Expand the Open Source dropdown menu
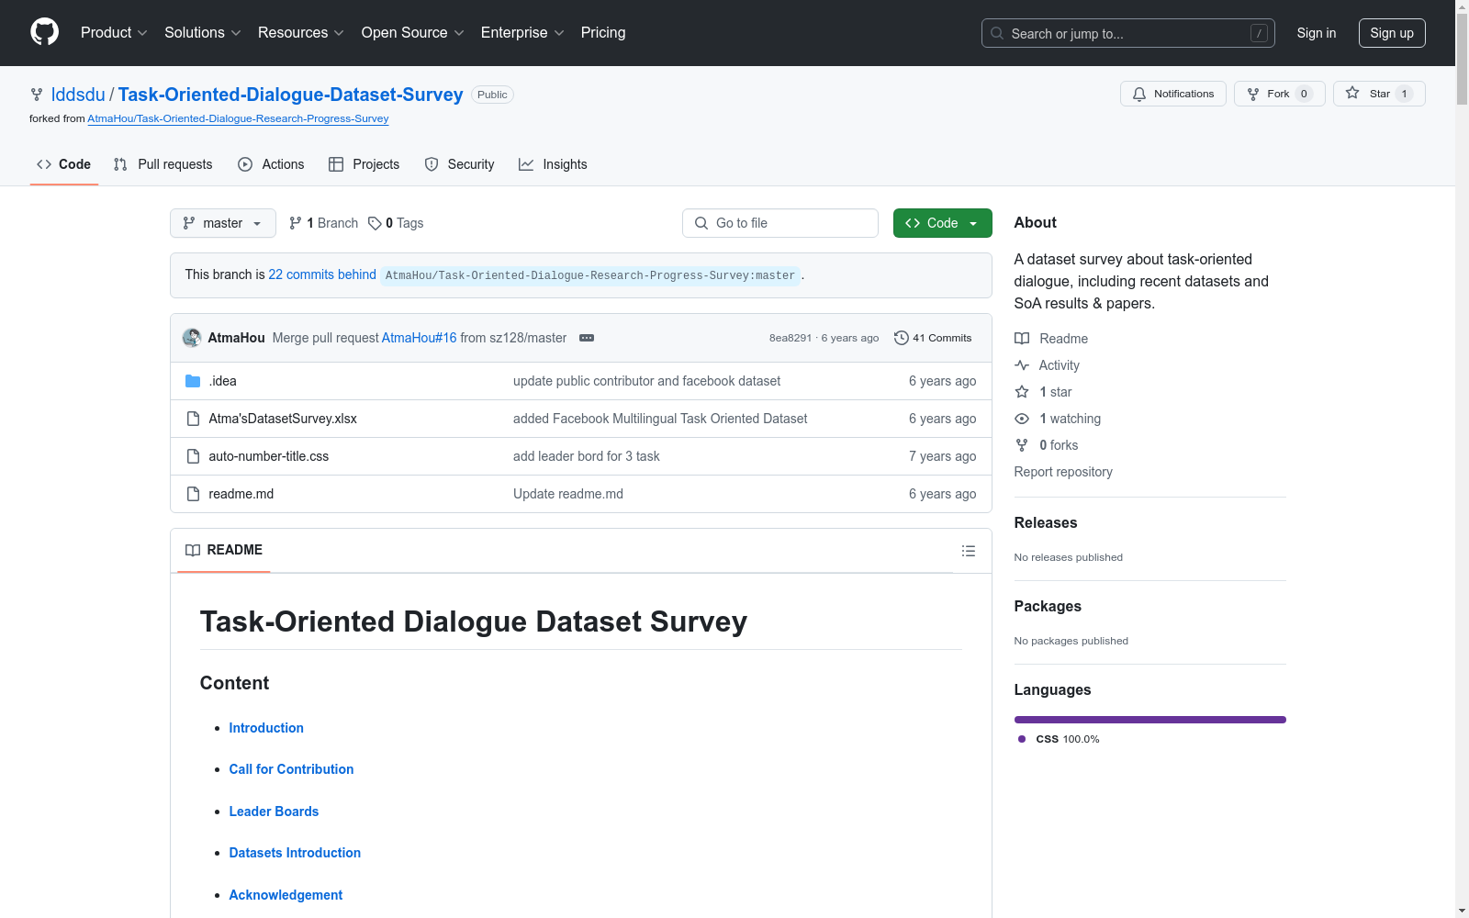 (413, 33)
